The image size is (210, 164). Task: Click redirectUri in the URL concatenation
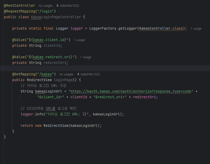144,97
